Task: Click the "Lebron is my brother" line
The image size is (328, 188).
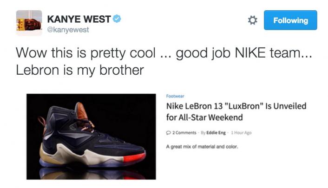Action: [x=80, y=70]
